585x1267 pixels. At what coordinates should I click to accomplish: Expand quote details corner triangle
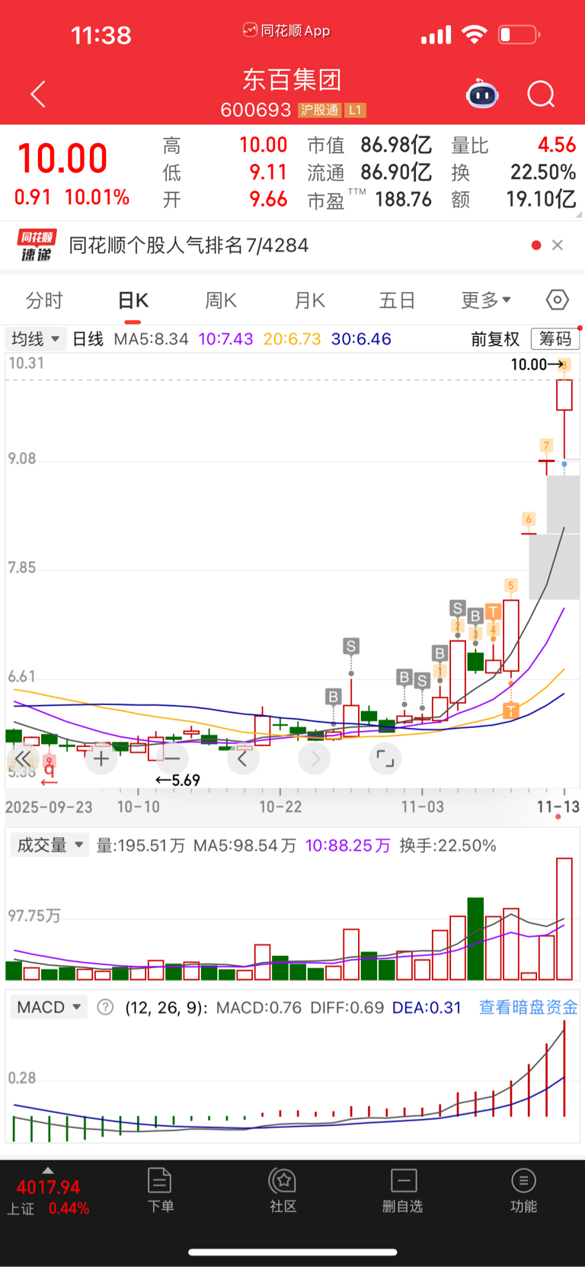click(x=578, y=215)
